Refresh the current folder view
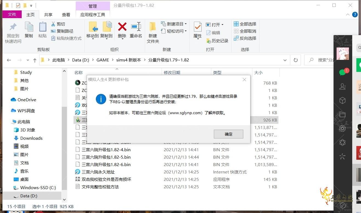Screen dimensions: 361x213 point(296,60)
